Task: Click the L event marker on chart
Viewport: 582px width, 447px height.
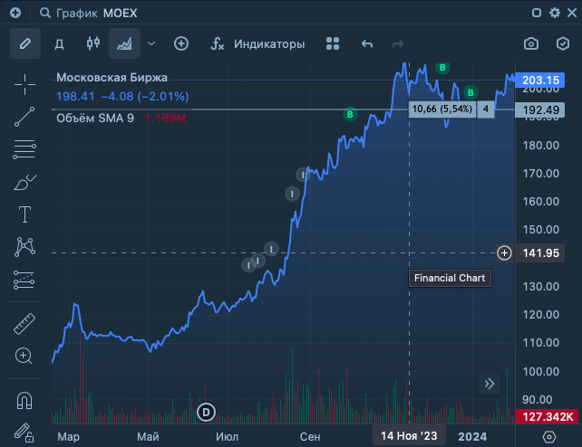Action: 272,249
